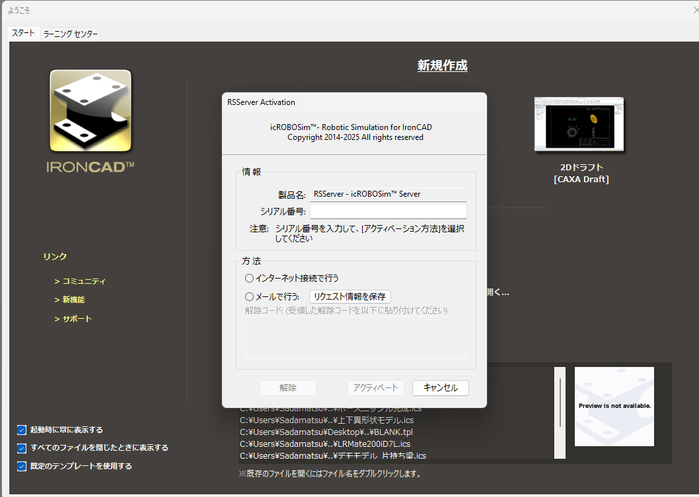Click the 製品名 RSServer field

388,194
